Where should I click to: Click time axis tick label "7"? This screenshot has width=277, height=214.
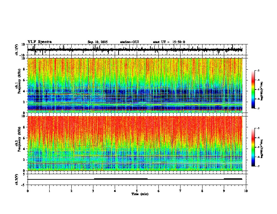click(180, 191)
